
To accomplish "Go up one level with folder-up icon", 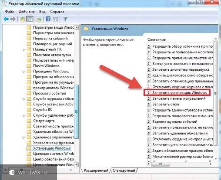I will coord(22,19).
